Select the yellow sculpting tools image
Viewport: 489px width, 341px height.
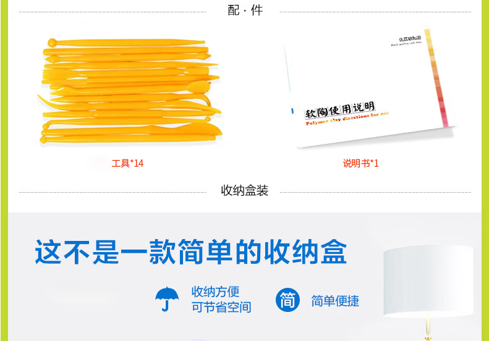point(130,91)
